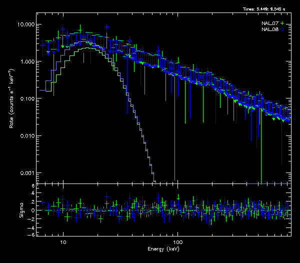
Task: Click the 100 tick on energy axis
Action: tap(177, 241)
